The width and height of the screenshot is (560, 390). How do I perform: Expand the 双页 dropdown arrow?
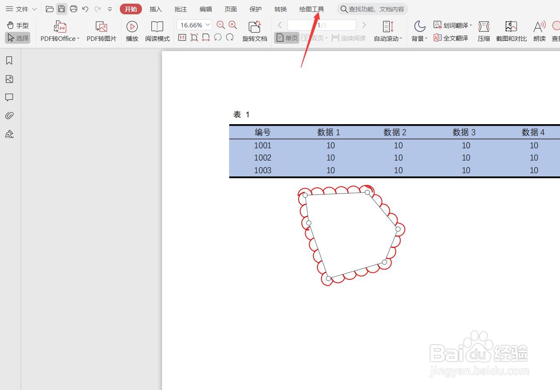tap(326, 38)
